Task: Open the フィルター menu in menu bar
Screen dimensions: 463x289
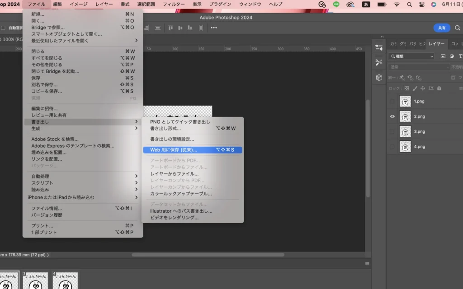Action: pyautogui.click(x=174, y=4)
